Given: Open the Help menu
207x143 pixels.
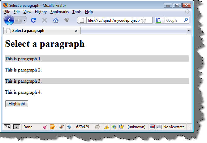Looking at the screenshot, I should tap(89, 12).
